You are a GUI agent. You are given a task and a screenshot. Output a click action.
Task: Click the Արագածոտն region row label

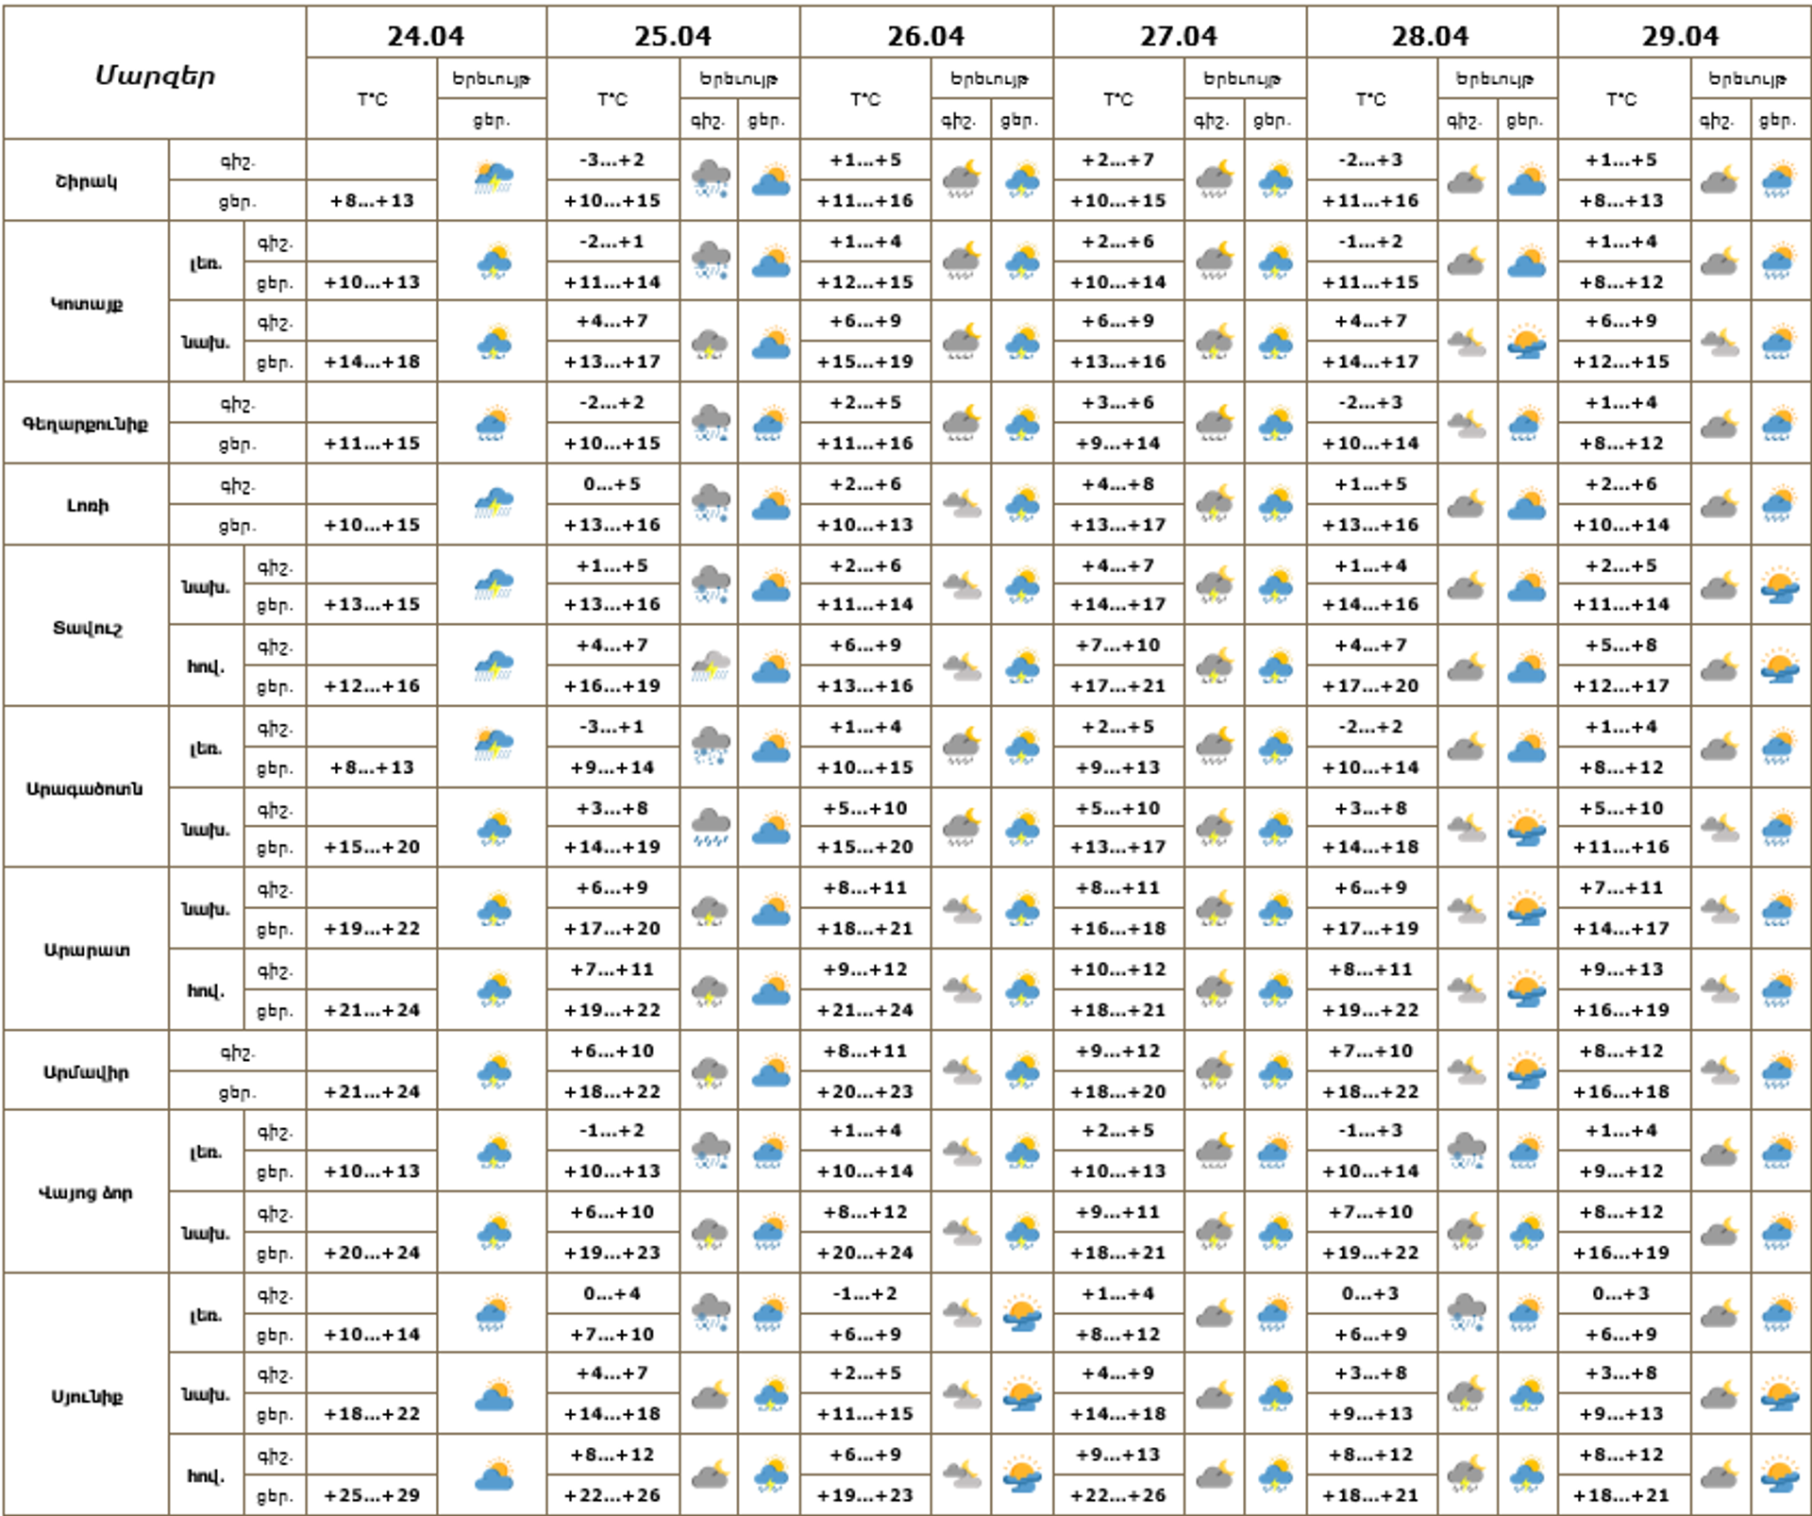85,789
